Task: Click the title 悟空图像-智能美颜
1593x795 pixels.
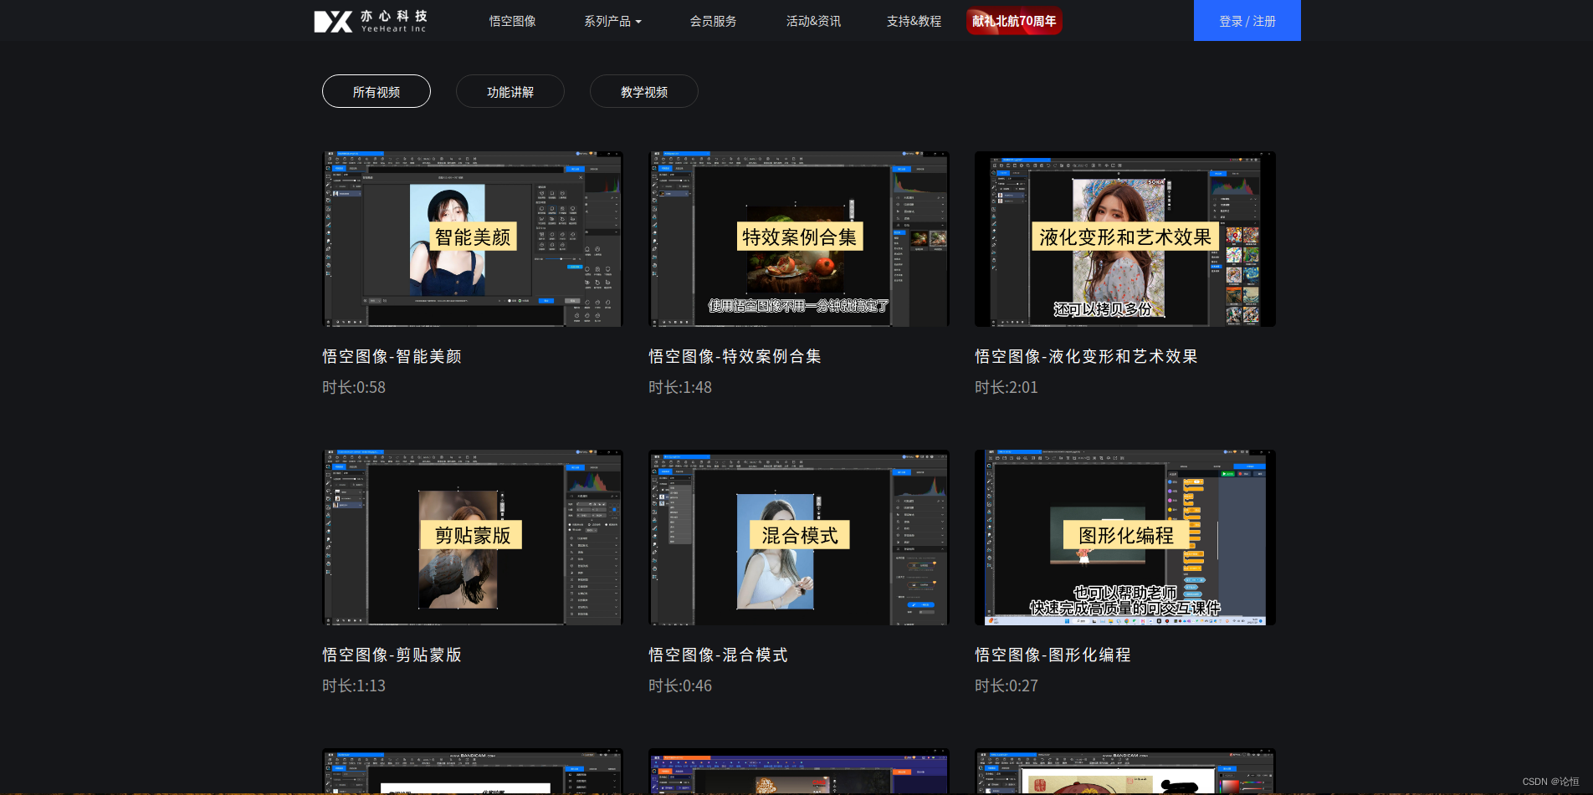Action: coord(392,356)
